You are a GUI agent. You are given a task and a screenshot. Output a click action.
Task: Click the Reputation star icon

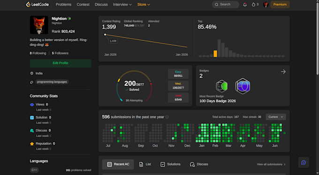(x=32, y=144)
